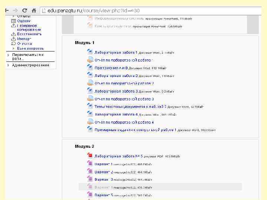Click PDF icon of Лабораторная работа № 5
267x200 pixels.
(90, 156)
